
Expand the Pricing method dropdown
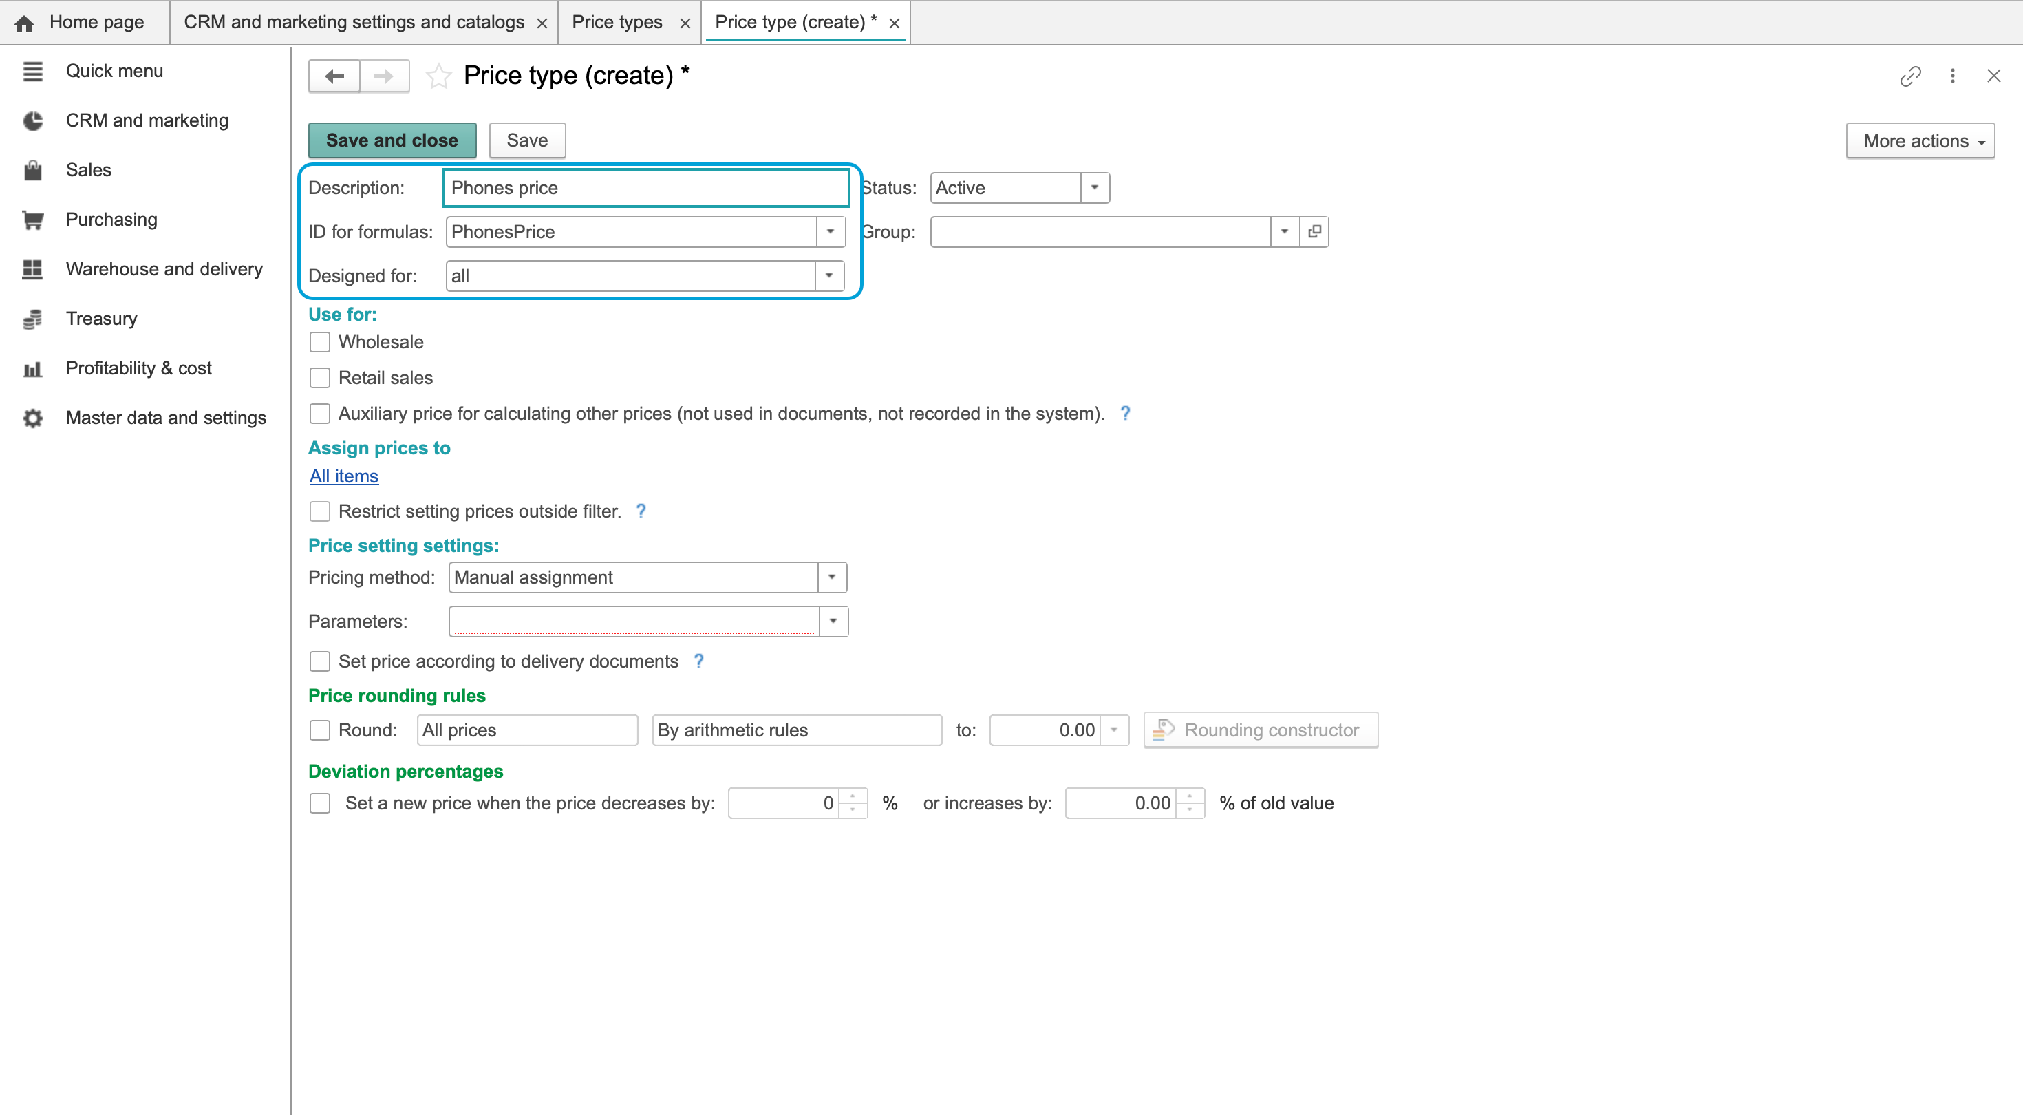832,577
